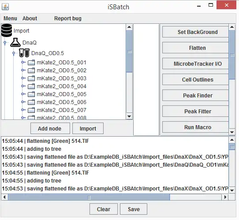This screenshot has height=220, width=239.
Task: Click the Run Macro button
Action: tap(195, 127)
